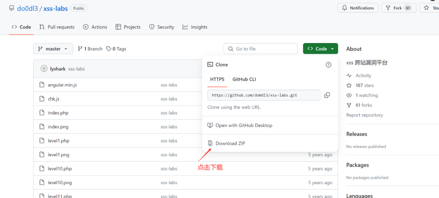This screenshot has height=198, width=439.
Task: Click the file icon beside chk.js
Action: 42,98
